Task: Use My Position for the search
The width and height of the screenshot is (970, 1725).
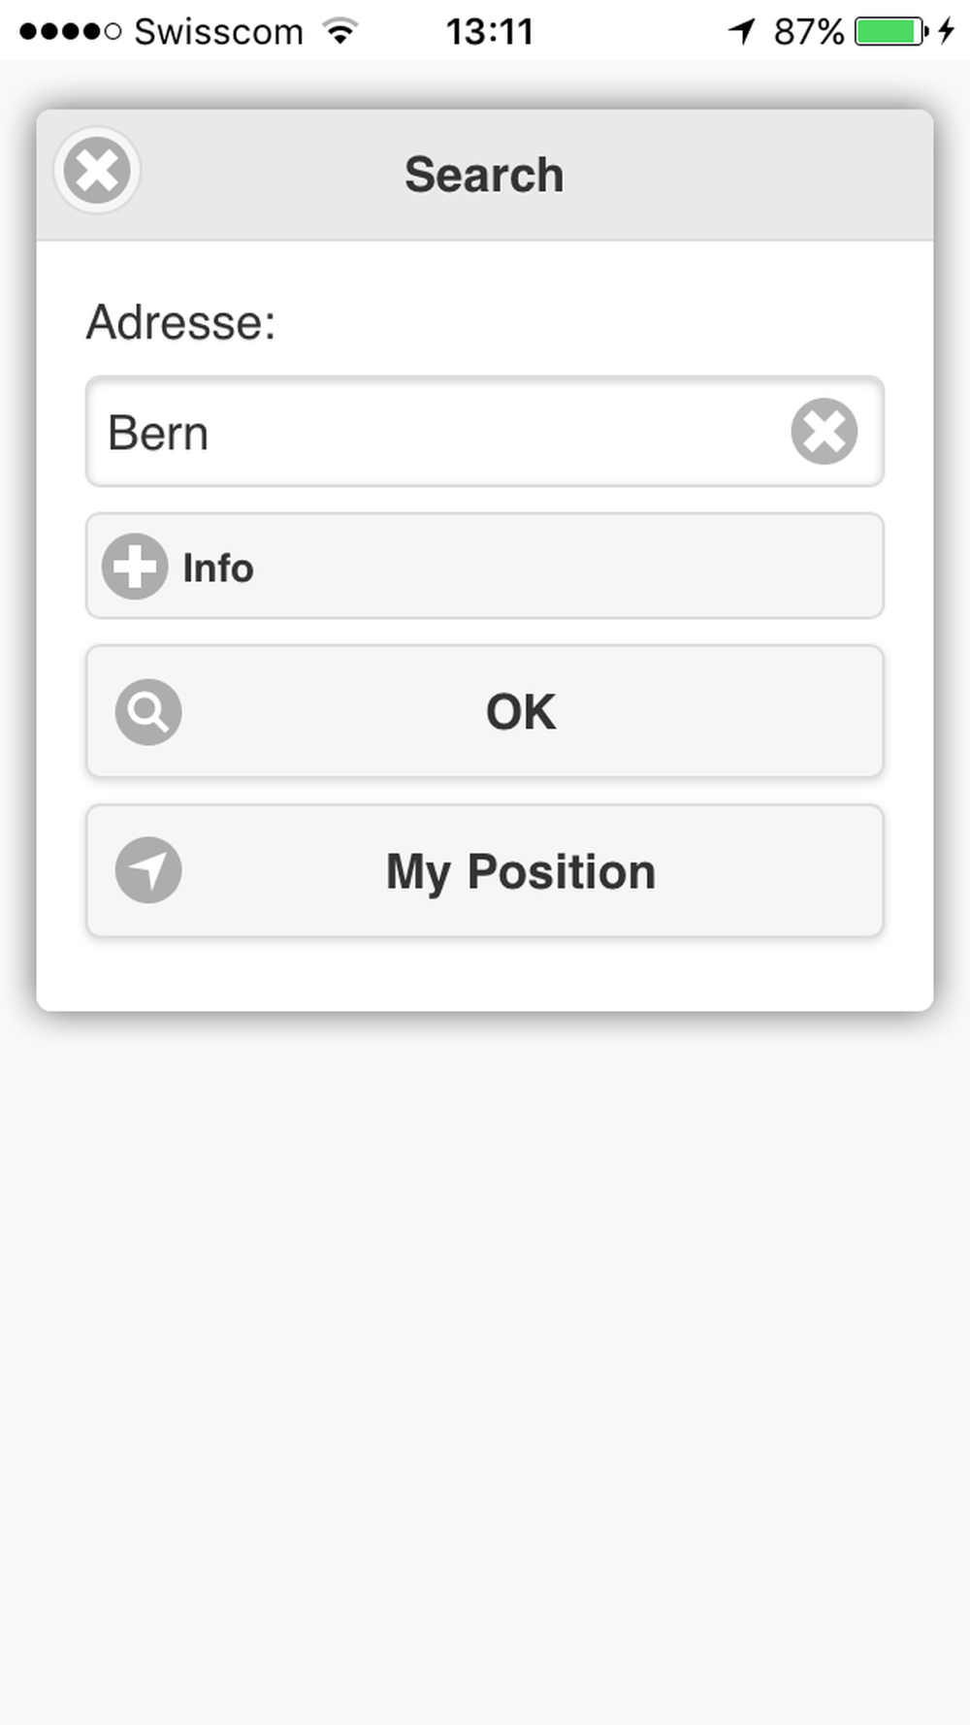Action: [x=485, y=870]
